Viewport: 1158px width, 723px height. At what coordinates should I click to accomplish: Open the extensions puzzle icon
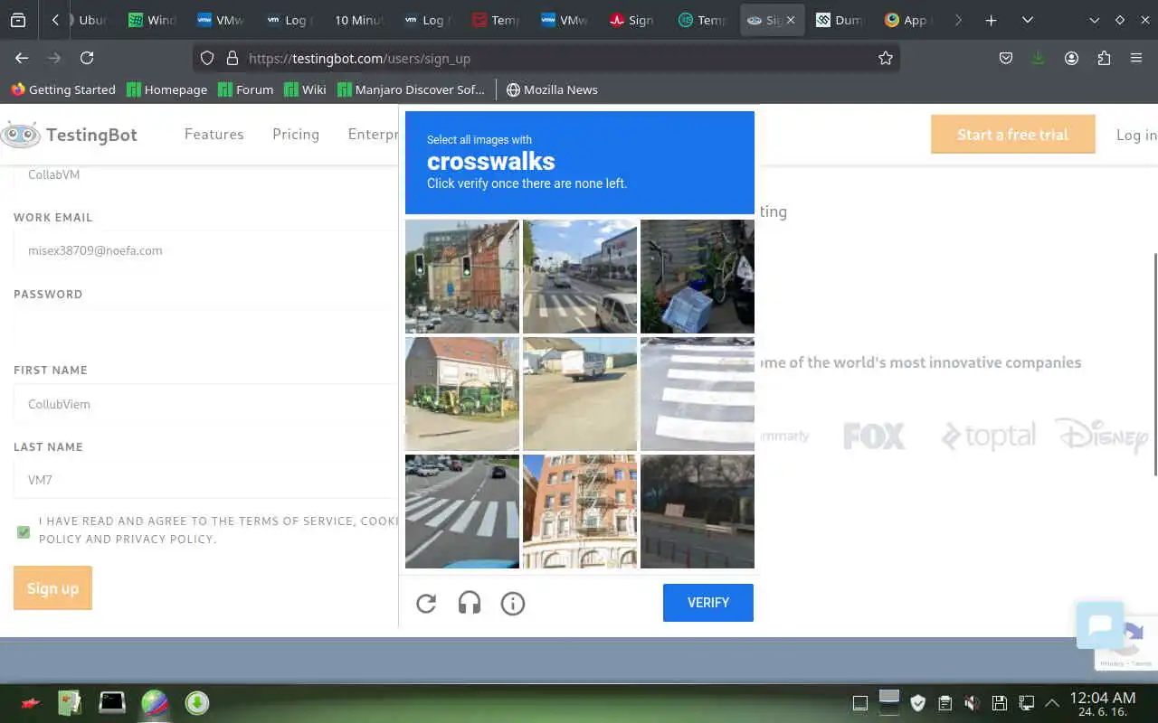click(x=1104, y=58)
